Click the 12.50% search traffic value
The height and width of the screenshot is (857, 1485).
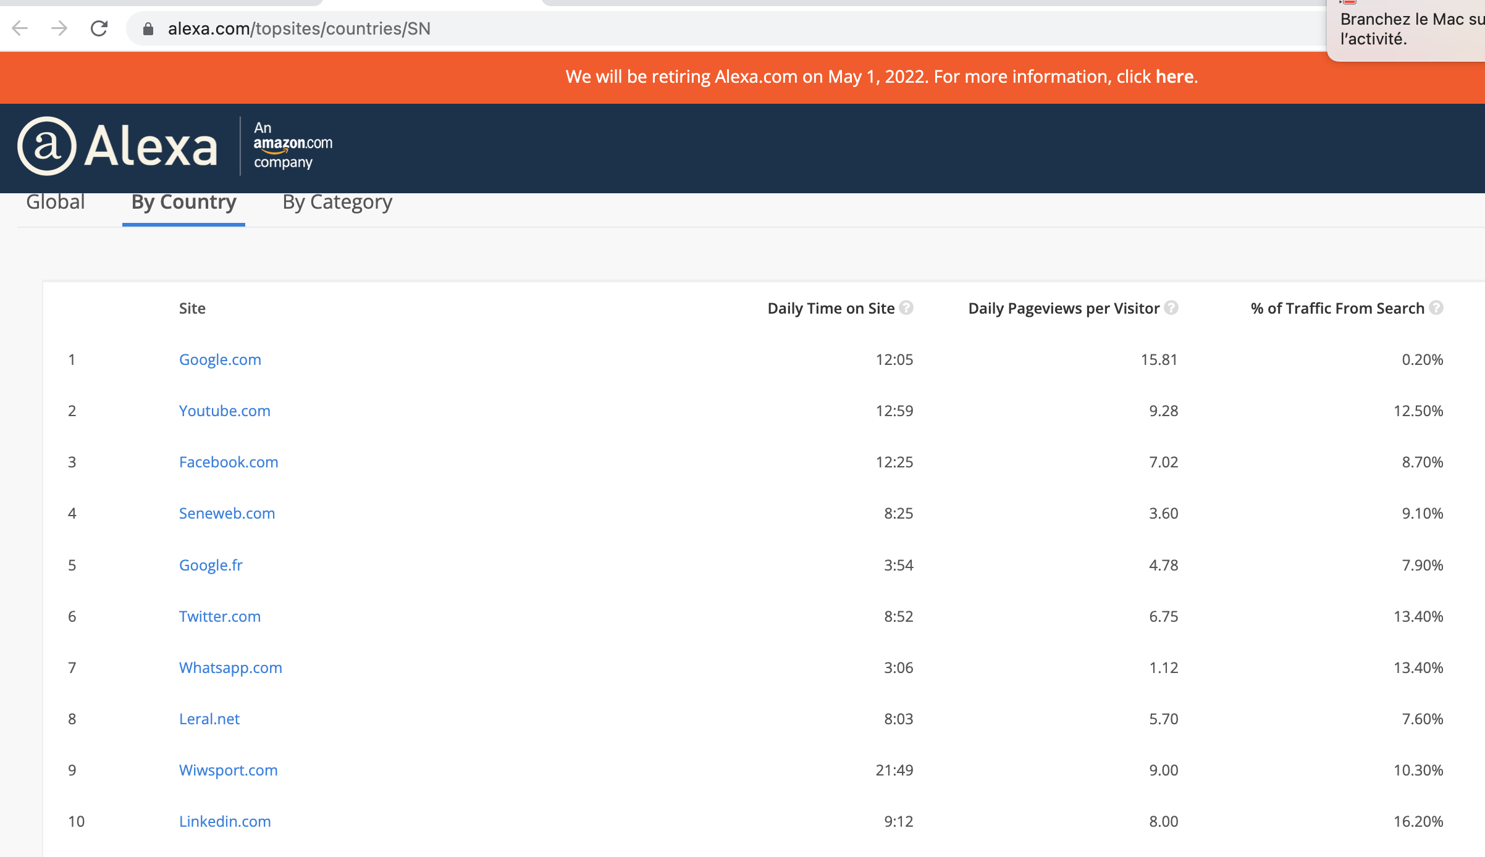1418,411
